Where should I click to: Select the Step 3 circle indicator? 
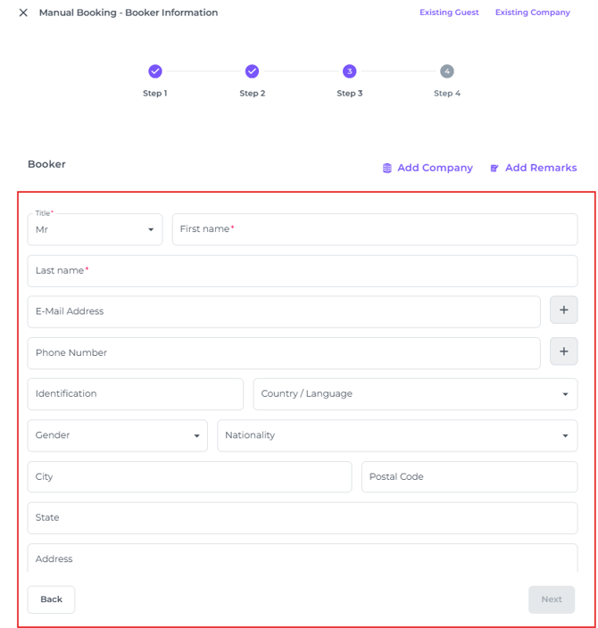(349, 71)
